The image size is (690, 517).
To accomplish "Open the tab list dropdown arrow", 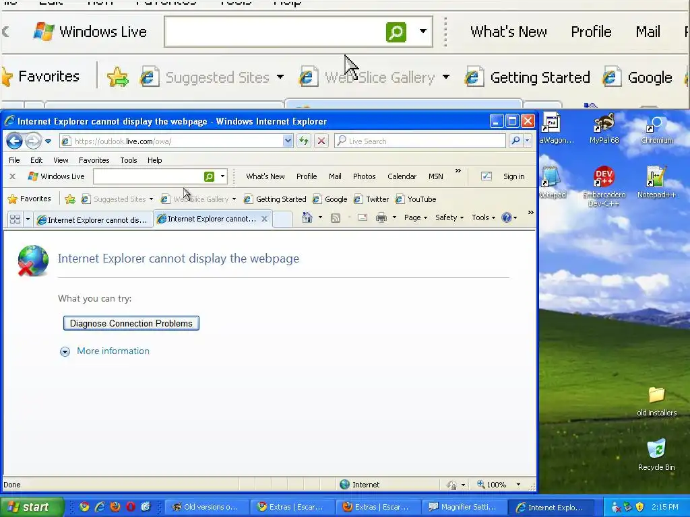I will click(28, 219).
